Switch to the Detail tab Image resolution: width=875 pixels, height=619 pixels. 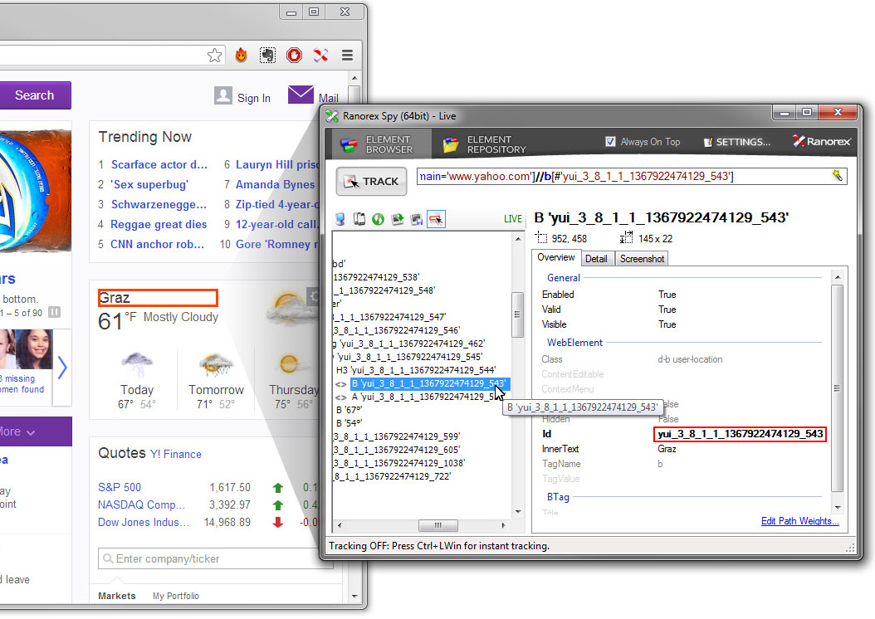596,259
